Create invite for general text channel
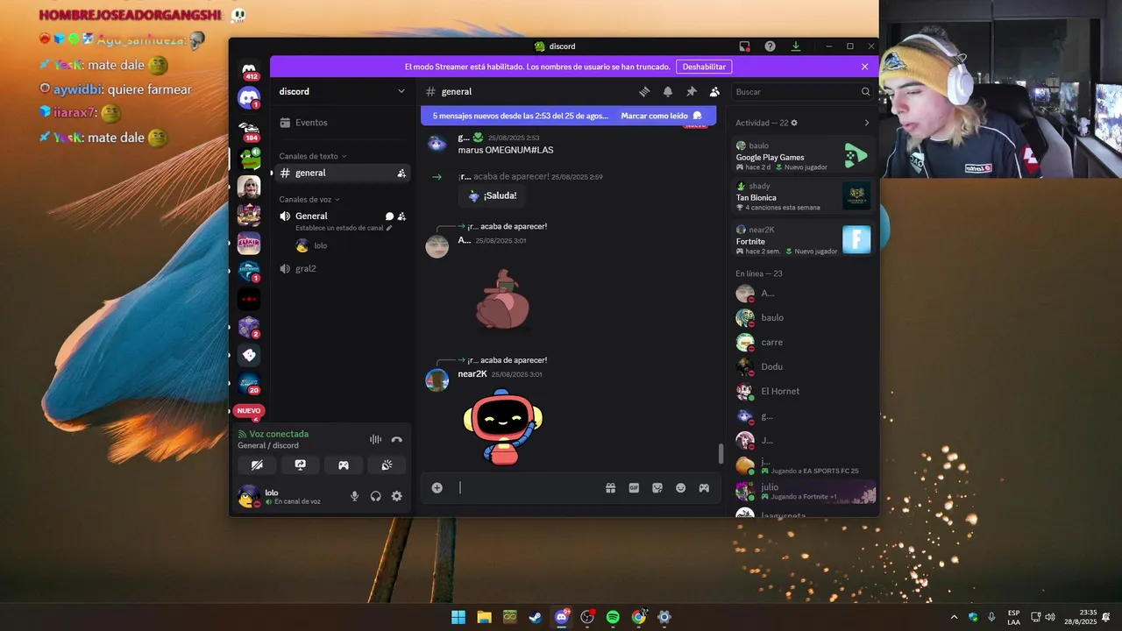 tap(401, 174)
